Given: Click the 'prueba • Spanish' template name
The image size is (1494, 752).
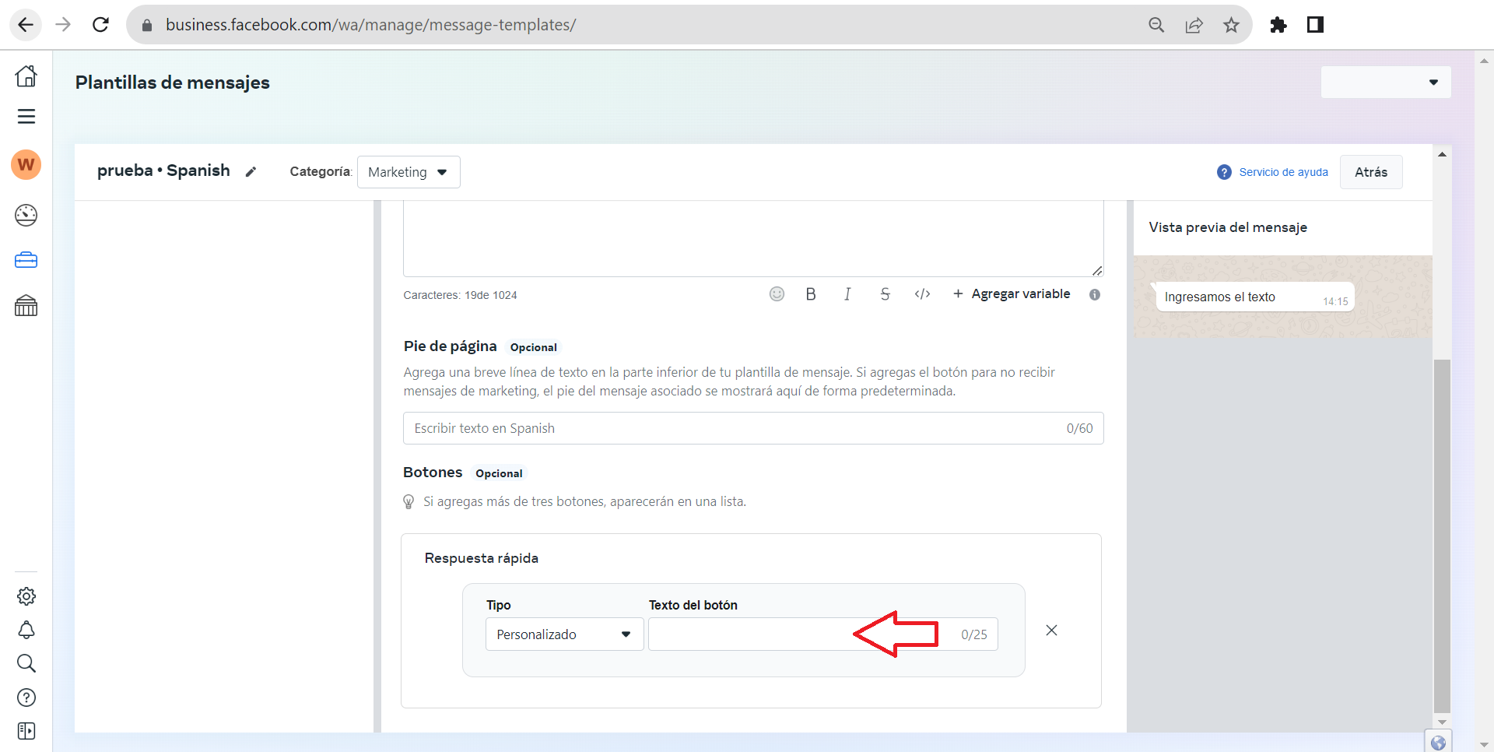Looking at the screenshot, I should coord(163,170).
